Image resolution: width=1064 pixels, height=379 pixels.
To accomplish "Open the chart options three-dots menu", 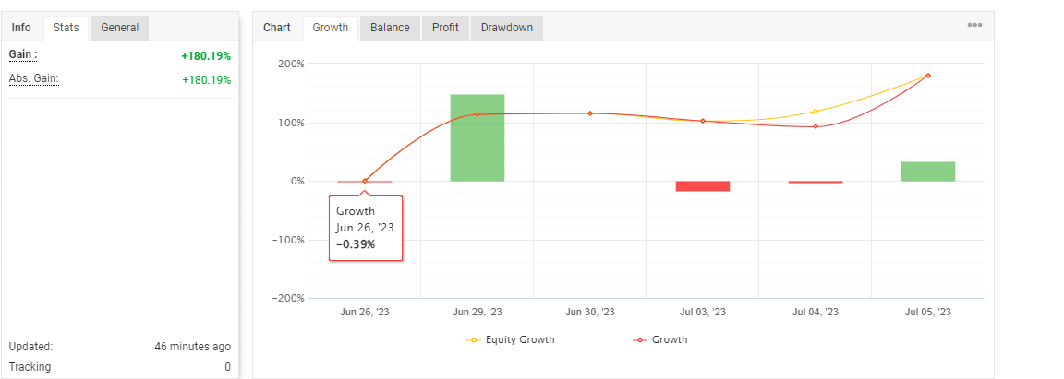I will tap(974, 25).
